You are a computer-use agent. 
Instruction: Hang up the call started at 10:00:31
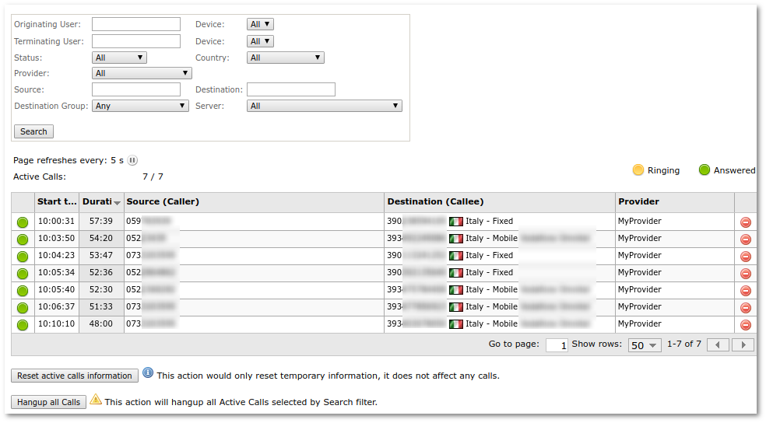(745, 222)
